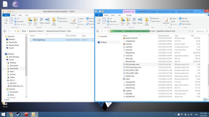The width and height of the screenshot is (209, 117).
Task: Open File menu in Patch window
Action: click(x=6, y=15)
